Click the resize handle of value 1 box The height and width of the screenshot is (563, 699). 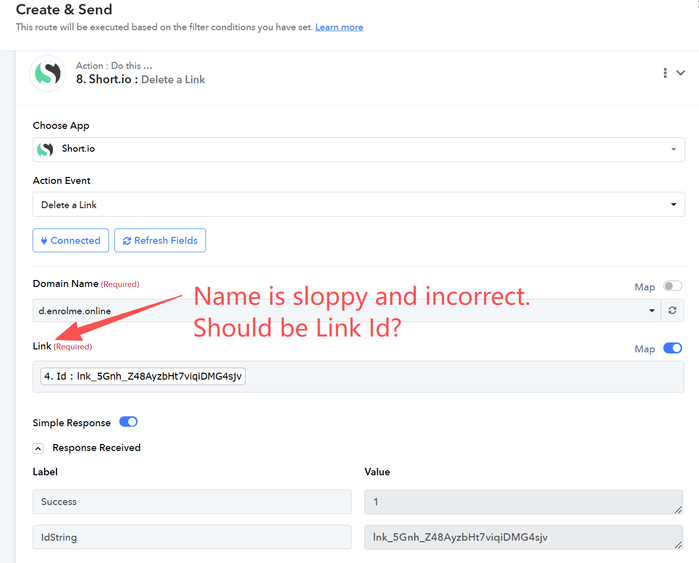click(x=678, y=510)
